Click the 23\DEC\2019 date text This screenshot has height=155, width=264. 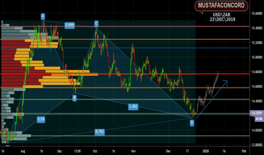coord(222,19)
